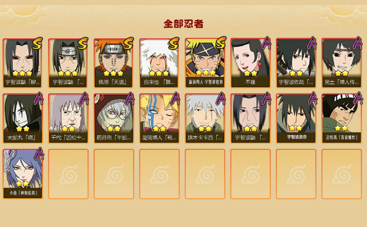The height and width of the screenshot is (227, 367).
Task: Select the 小南「神驹佑将」 ninja card
Action: coord(23,174)
